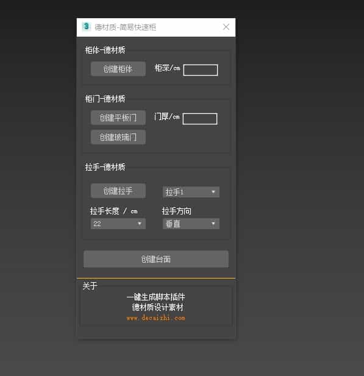Click the 创建平板门 button
The height and width of the screenshot is (376, 364).
point(118,118)
